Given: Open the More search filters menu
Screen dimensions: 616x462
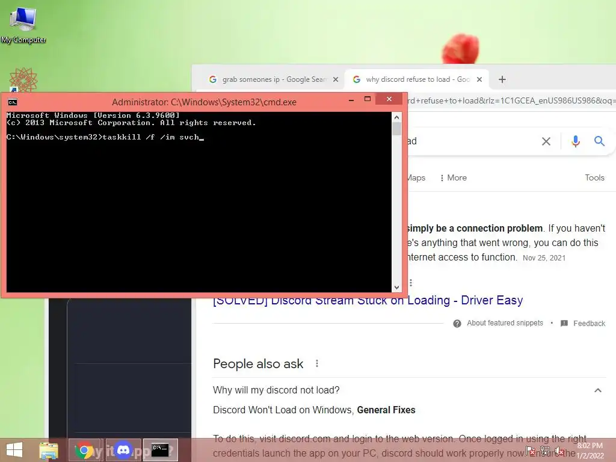Looking at the screenshot, I should [x=453, y=177].
